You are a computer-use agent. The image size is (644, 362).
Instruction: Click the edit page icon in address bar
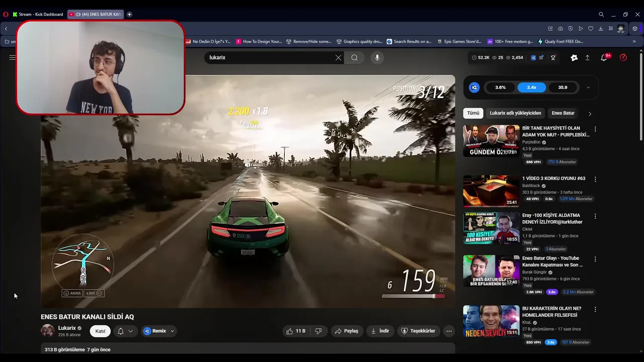550,29
